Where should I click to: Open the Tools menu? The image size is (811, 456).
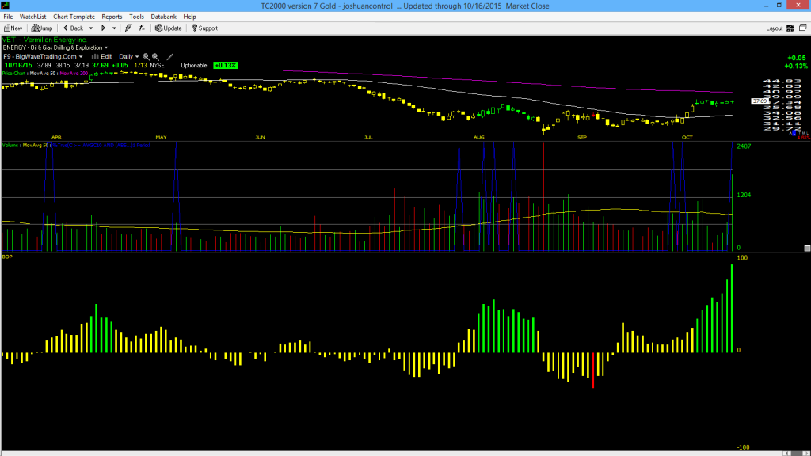coord(136,17)
